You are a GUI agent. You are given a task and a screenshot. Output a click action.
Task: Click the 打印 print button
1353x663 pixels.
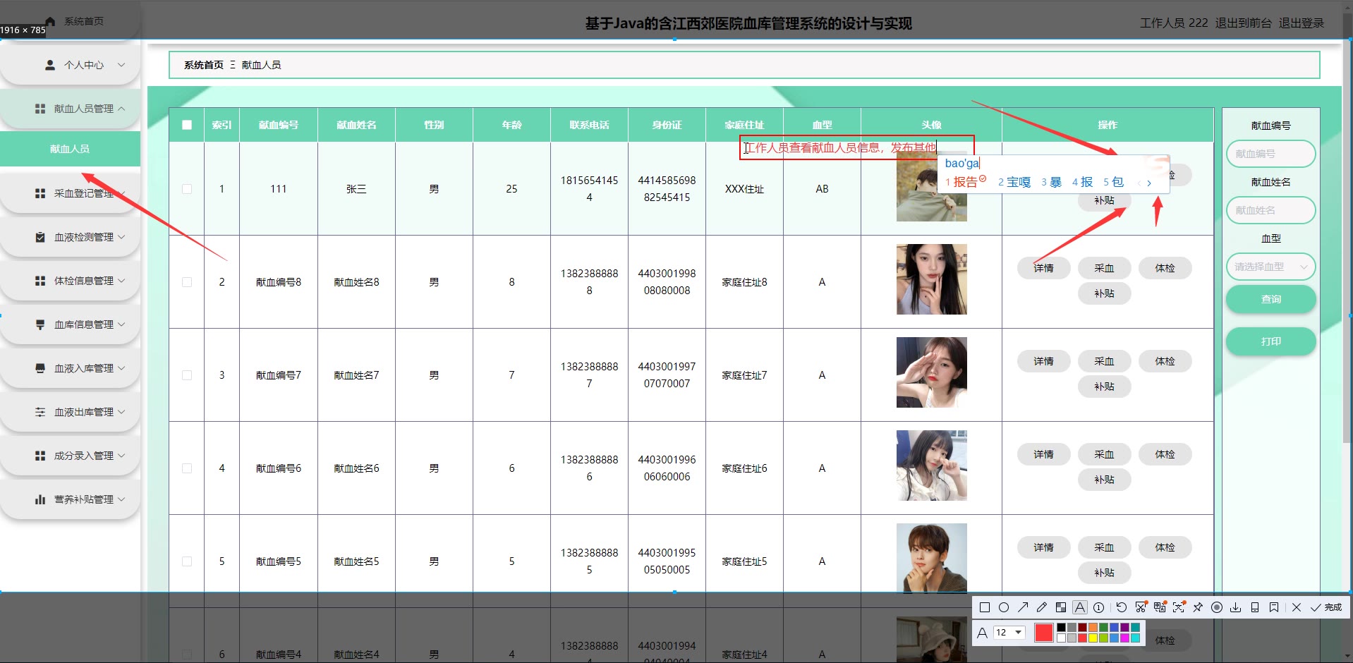[1271, 341]
